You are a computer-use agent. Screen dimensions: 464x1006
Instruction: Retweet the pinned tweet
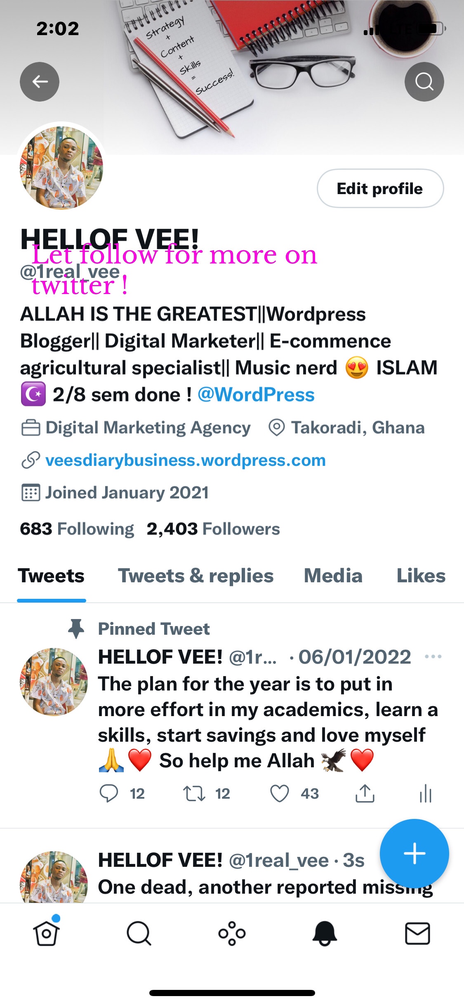[194, 793]
